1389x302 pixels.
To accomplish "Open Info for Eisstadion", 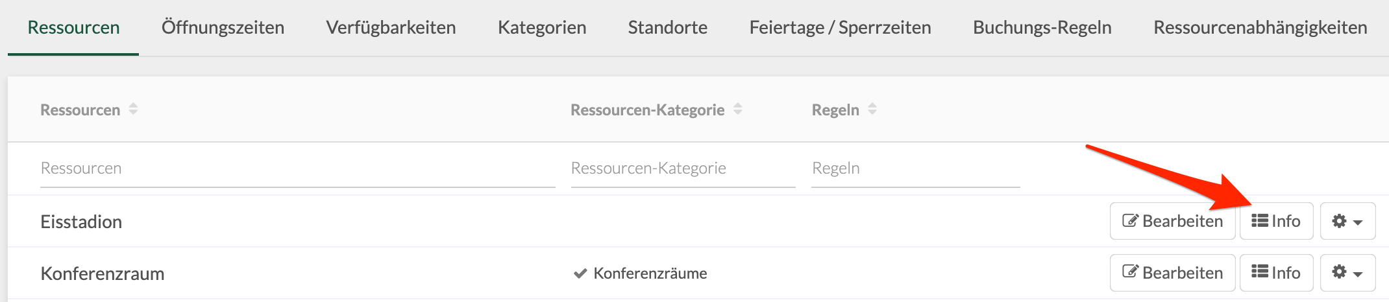I will click(1276, 221).
